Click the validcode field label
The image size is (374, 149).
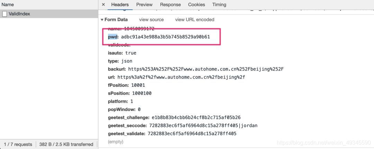tap(119, 45)
